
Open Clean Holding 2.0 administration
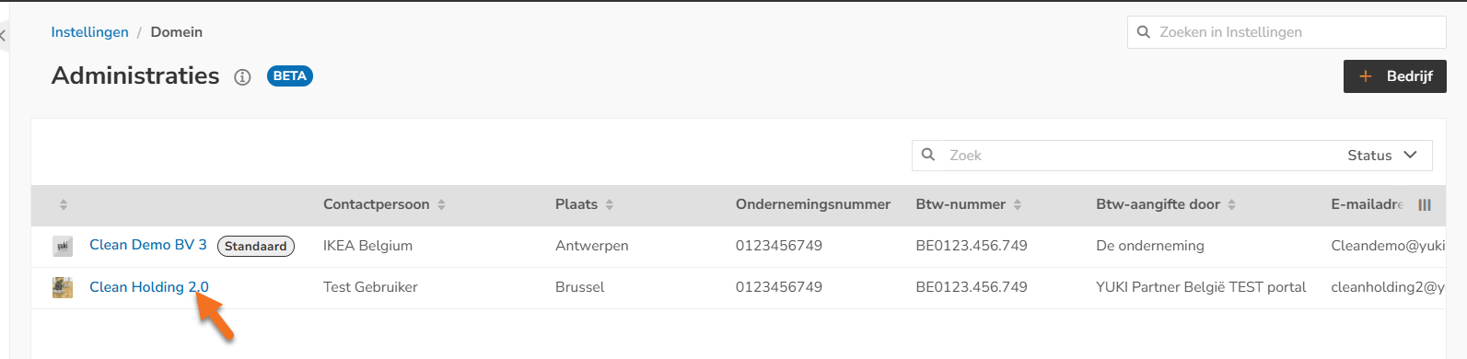[149, 287]
